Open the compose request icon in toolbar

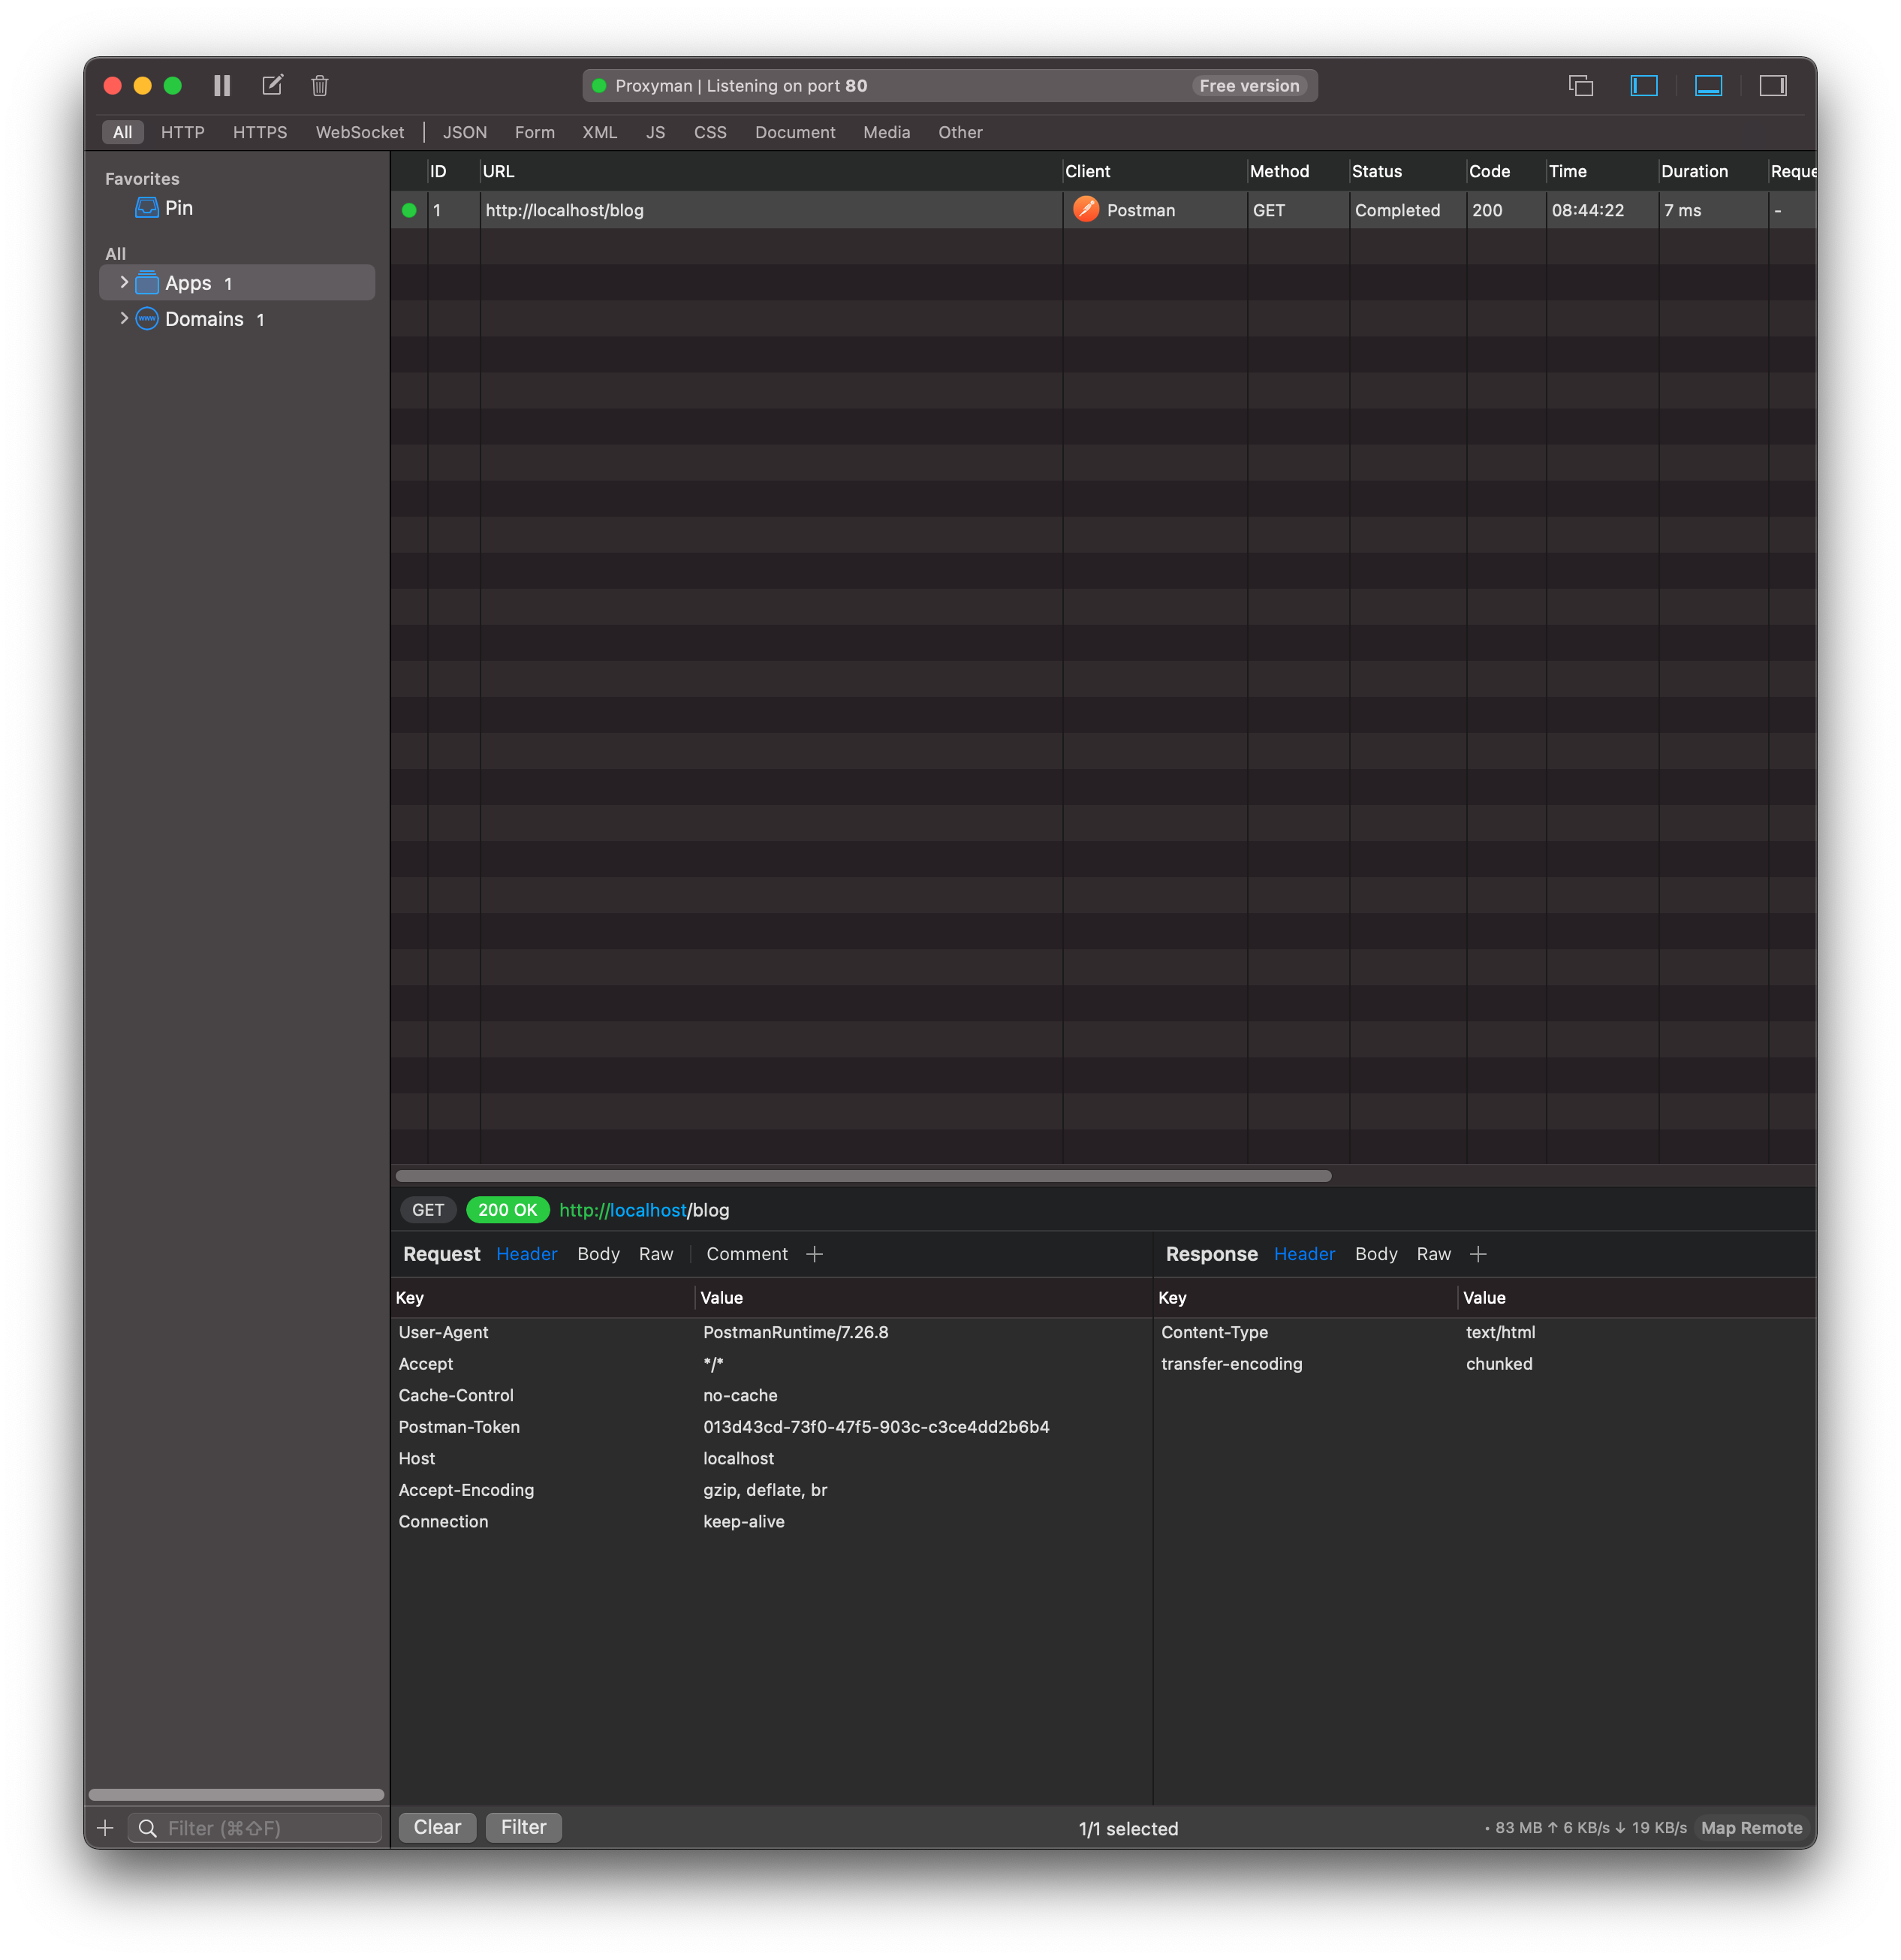(271, 84)
